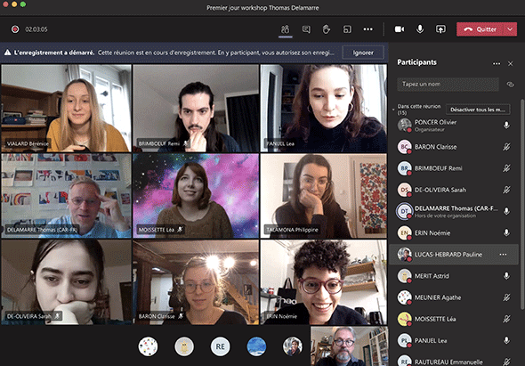The height and width of the screenshot is (366, 525).
Task: Open more actions ellipsis in toolbar
Action: tap(368, 29)
